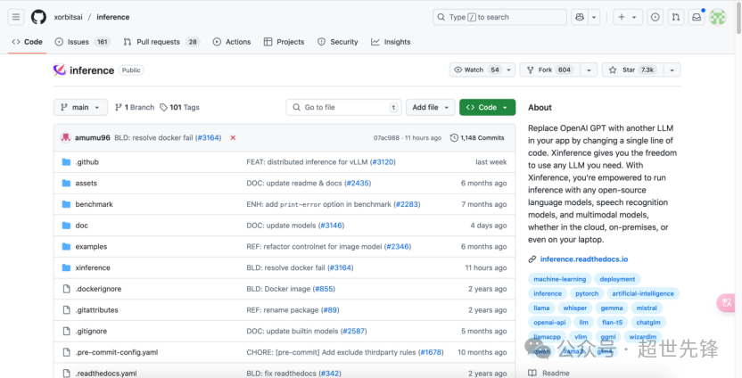Image resolution: width=742 pixels, height=378 pixels.
Task: Open the .gitattributes file
Action: click(97, 310)
